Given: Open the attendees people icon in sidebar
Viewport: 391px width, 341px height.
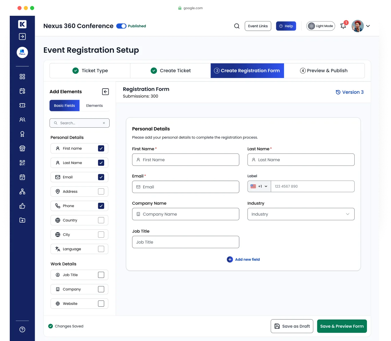Looking at the screenshot, I should click(x=22, y=120).
